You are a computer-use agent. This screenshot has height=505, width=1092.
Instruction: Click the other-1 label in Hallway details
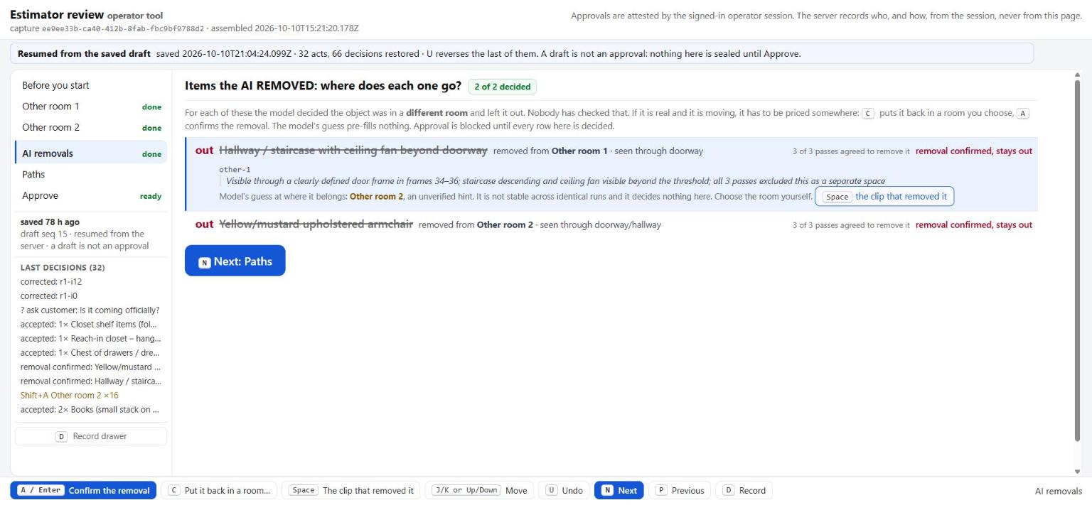coord(235,170)
